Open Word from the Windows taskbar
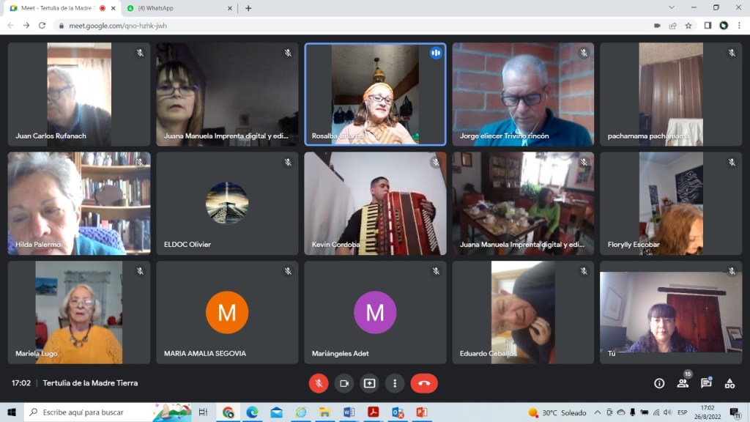Screen dimensions: 750x422 pyautogui.click(x=349, y=412)
